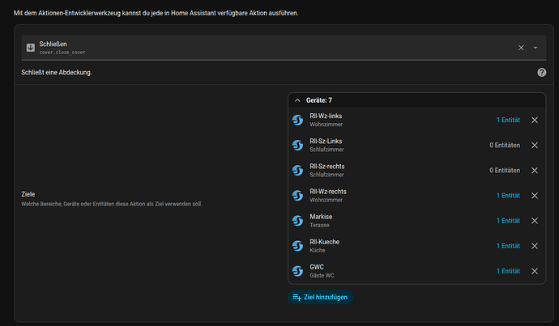
Task: Expand 1 Entität for Markise
Action: [508, 220]
